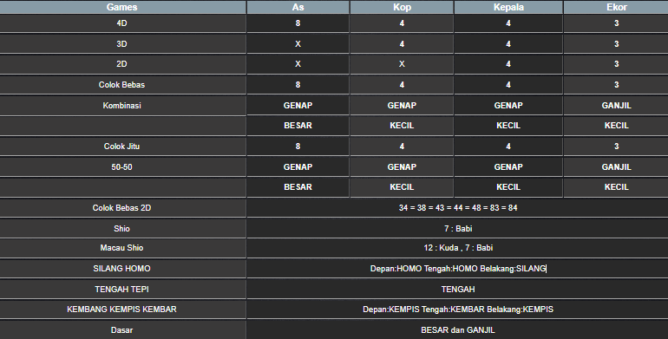The image size is (668, 339).
Task: Click the Ekor column header
Action: coord(616,7)
